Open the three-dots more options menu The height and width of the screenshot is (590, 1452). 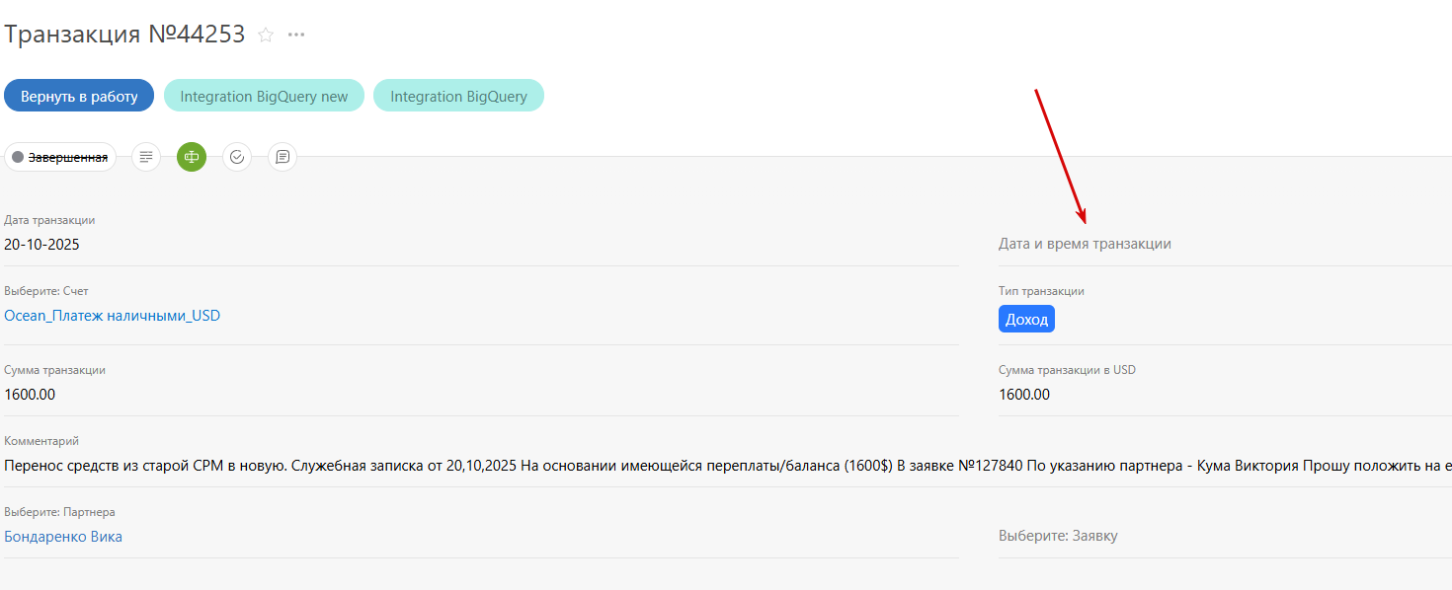pyautogui.click(x=296, y=35)
